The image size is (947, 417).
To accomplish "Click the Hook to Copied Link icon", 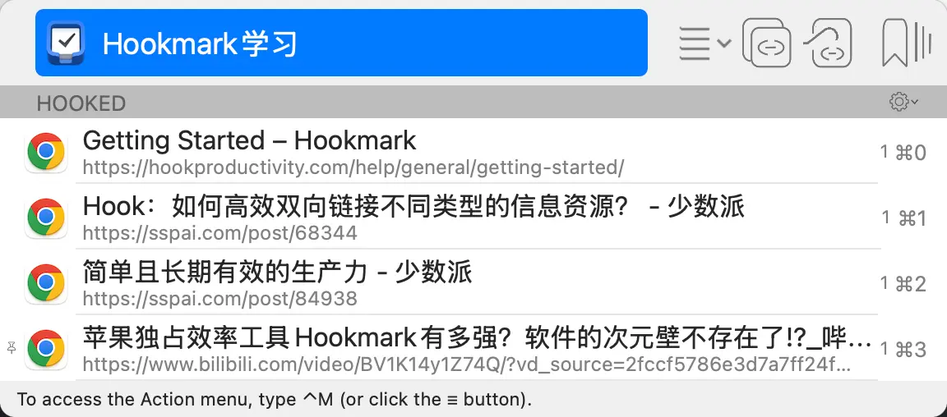I will tap(829, 43).
